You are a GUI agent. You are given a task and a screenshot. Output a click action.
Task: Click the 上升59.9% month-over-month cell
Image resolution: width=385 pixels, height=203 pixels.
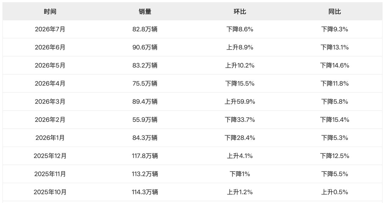pos(240,101)
